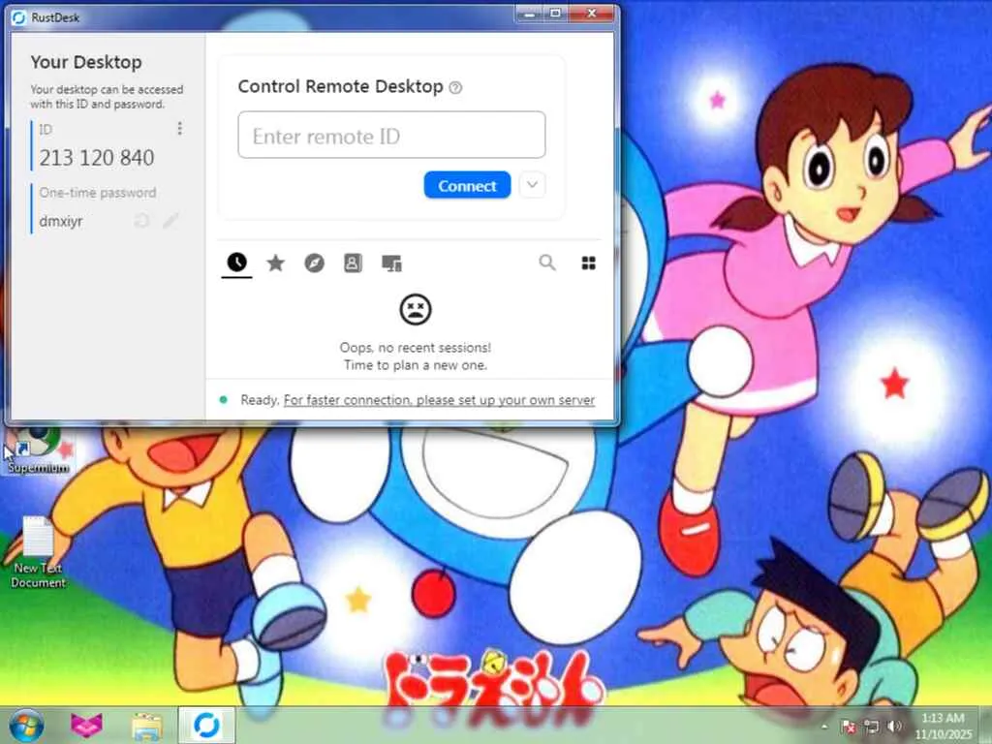Open the Windows Explorer taskbar icon
992x744 pixels.
147,726
